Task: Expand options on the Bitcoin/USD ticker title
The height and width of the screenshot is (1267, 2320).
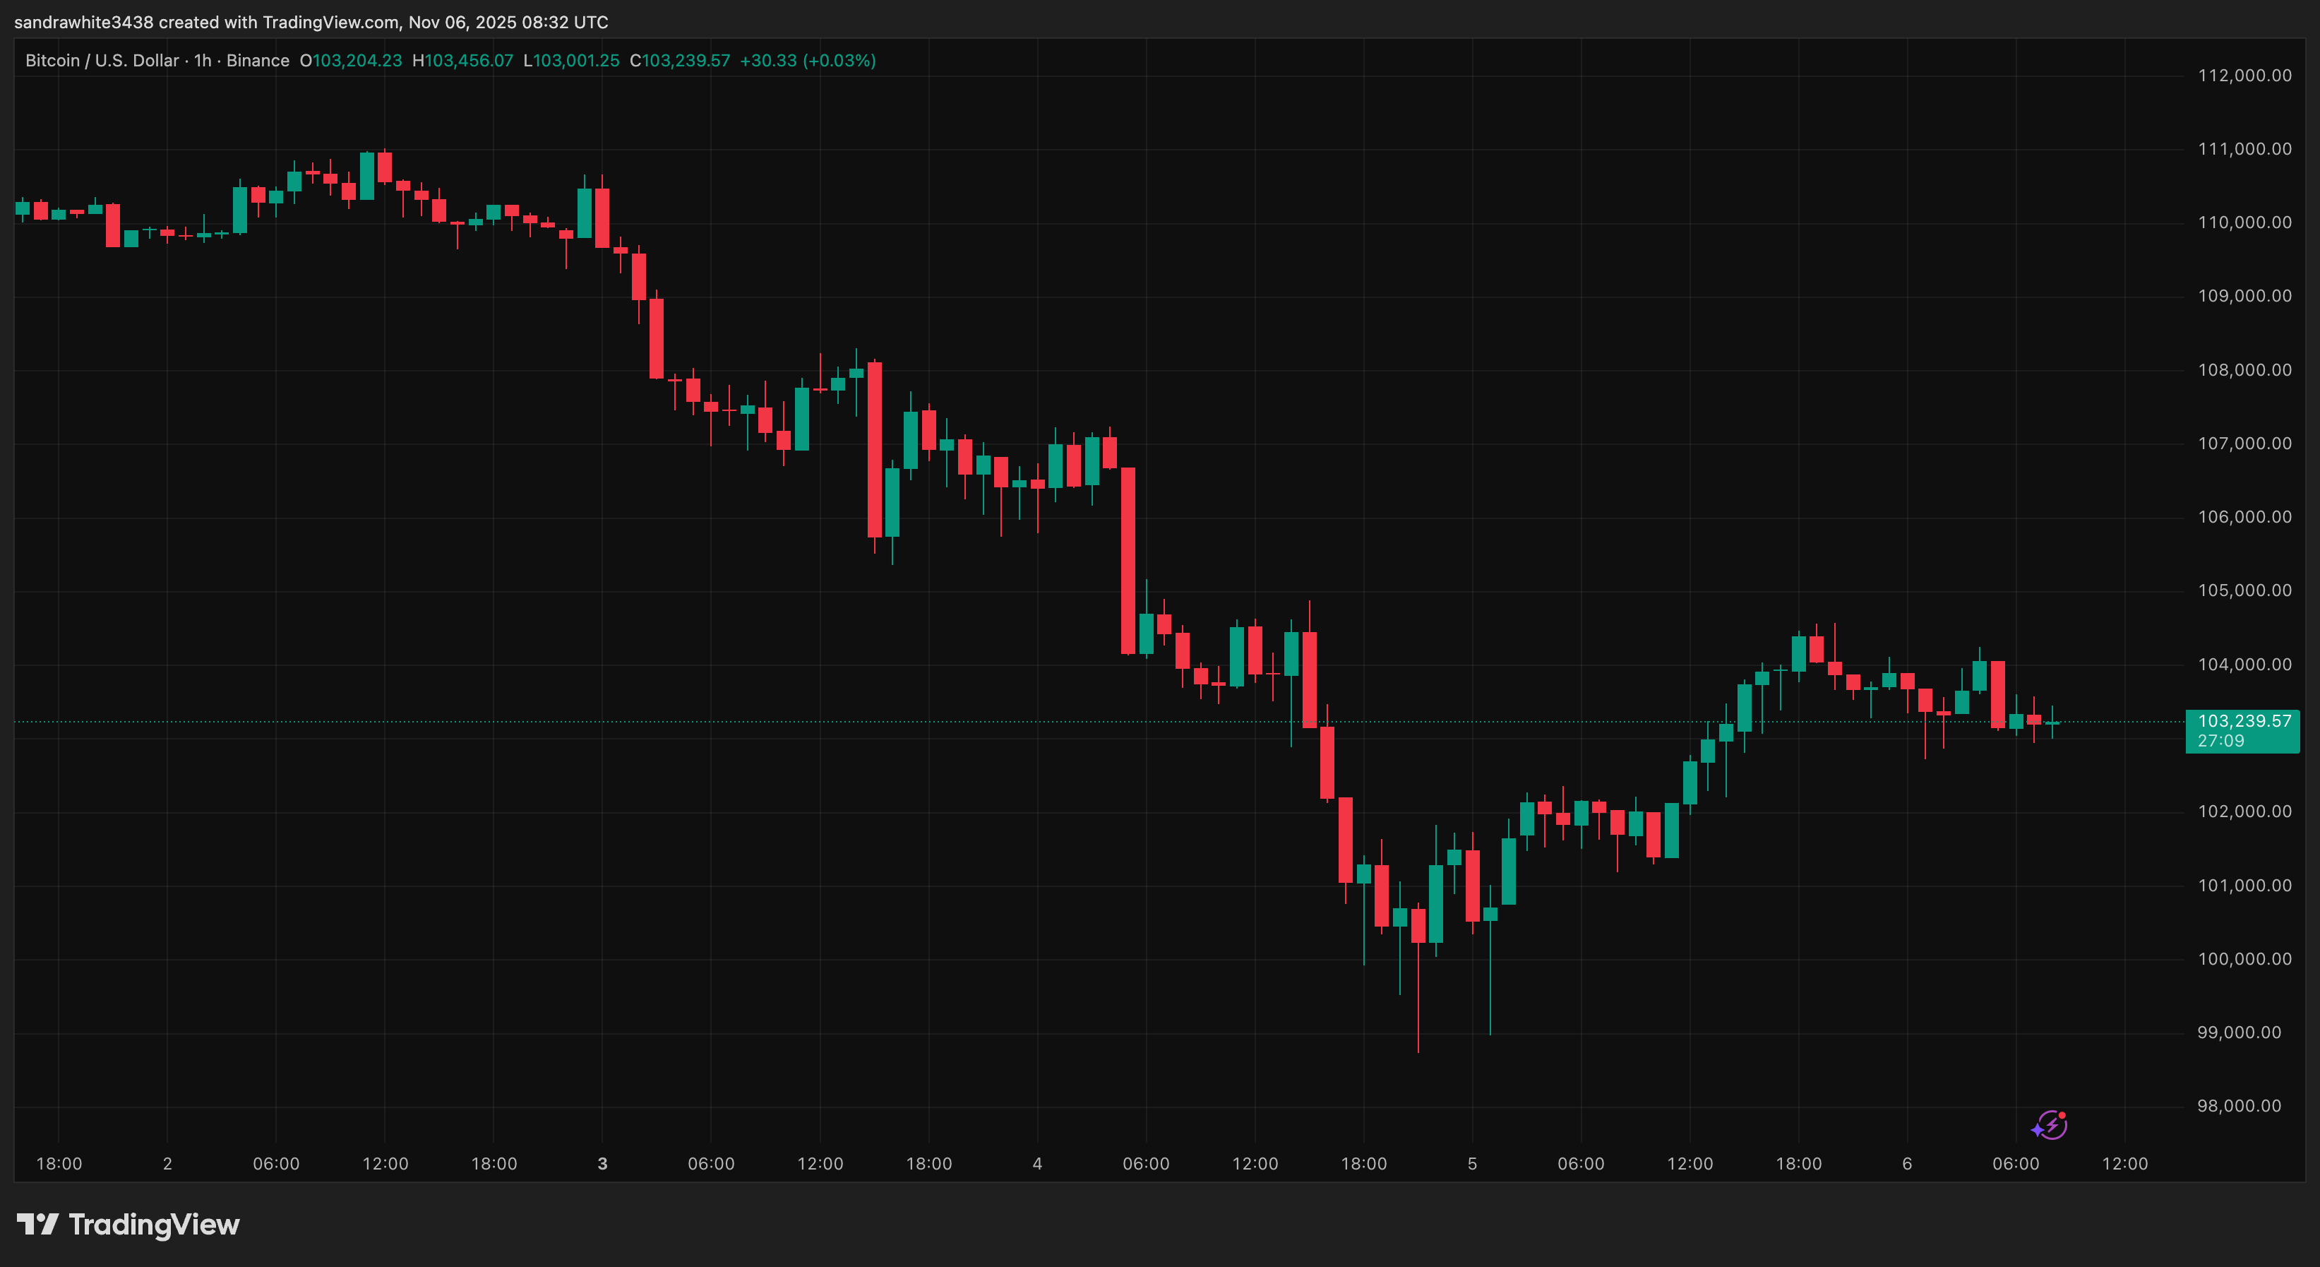Action: 101,60
